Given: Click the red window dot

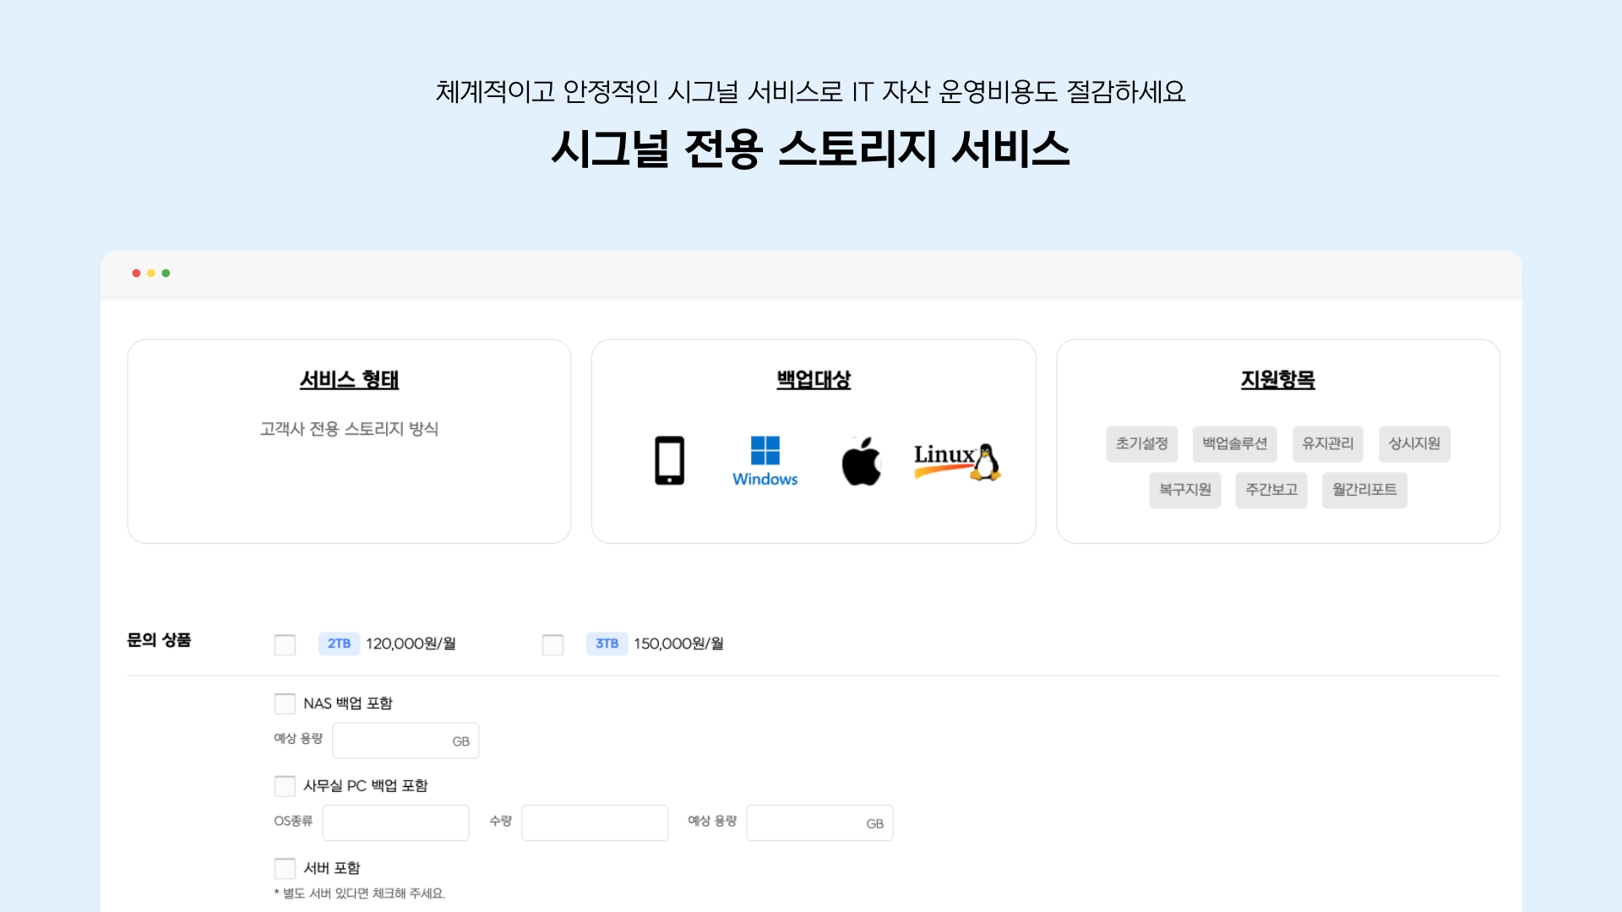Looking at the screenshot, I should 136,273.
